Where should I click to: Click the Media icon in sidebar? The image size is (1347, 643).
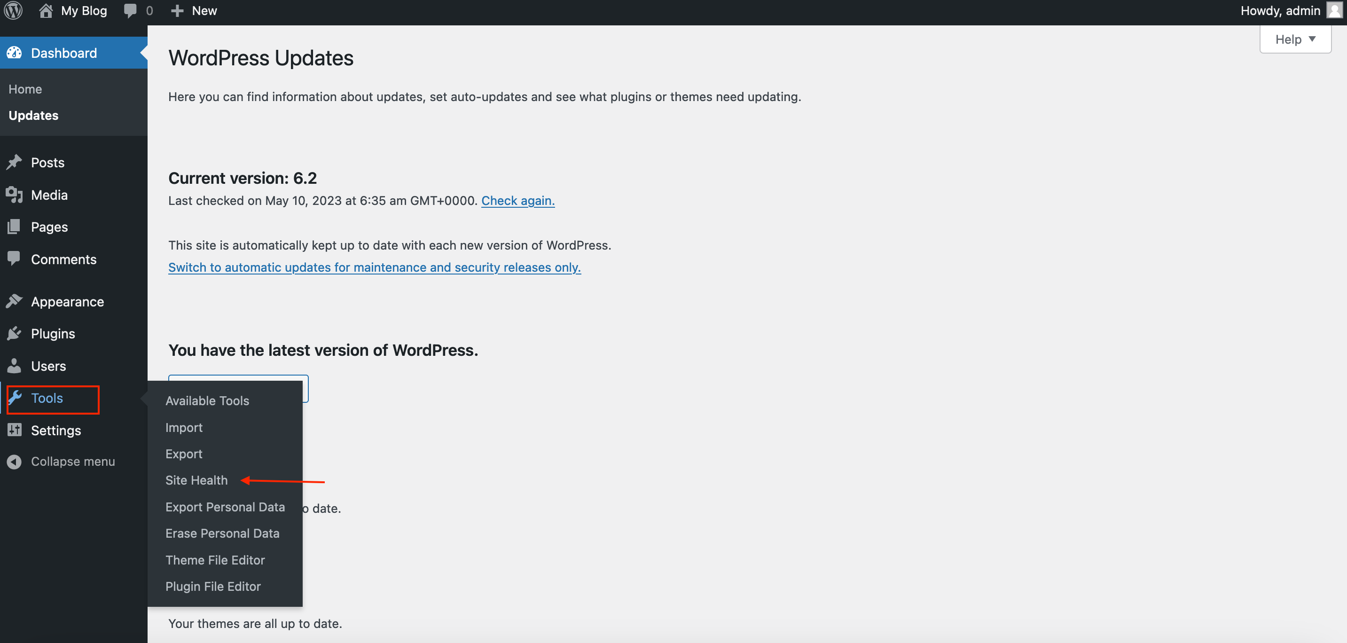coord(14,195)
